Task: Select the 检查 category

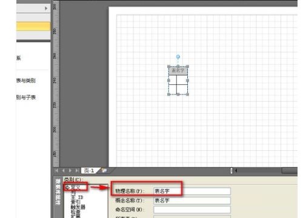Action: (x=76, y=212)
